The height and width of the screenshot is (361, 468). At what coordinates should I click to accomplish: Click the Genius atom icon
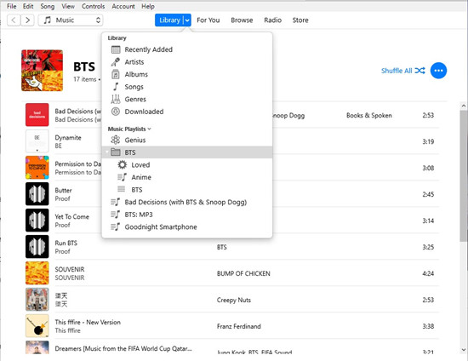point(116,140)
